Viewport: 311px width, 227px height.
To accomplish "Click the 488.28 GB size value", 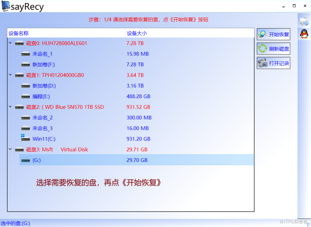I will 139,96.
